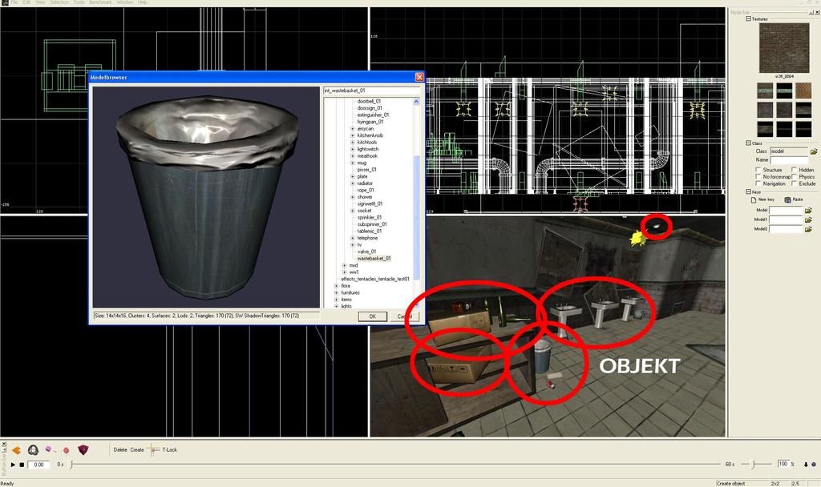Click the Modelbrowser search field showing int_wastebasket_01
The image size is (821, 487).
click(371, 91)
